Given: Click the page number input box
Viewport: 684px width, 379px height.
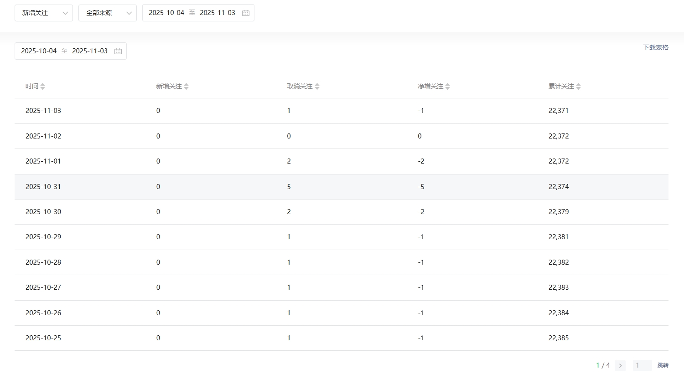Looking at the screenshot, I should coord(642,365).
